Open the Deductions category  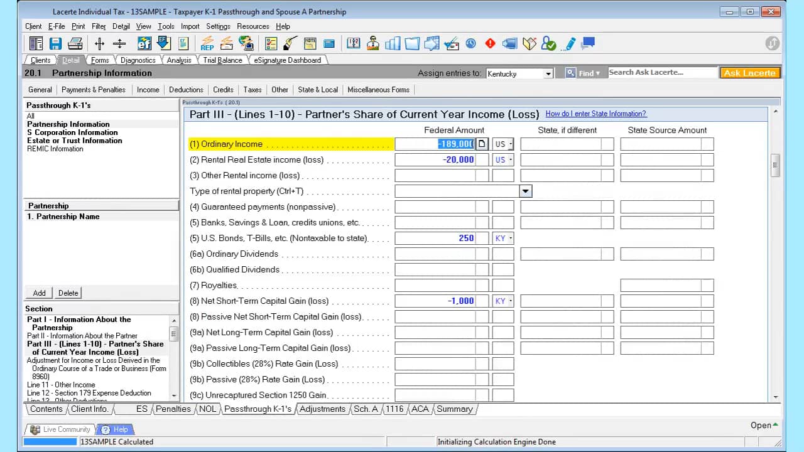[186, 90]
